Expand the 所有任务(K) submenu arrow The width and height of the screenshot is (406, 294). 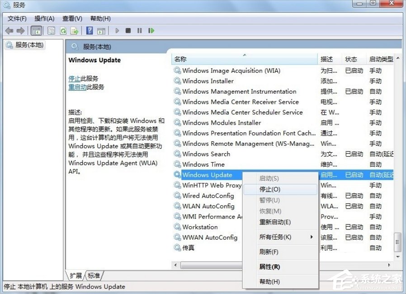(311, 237)
